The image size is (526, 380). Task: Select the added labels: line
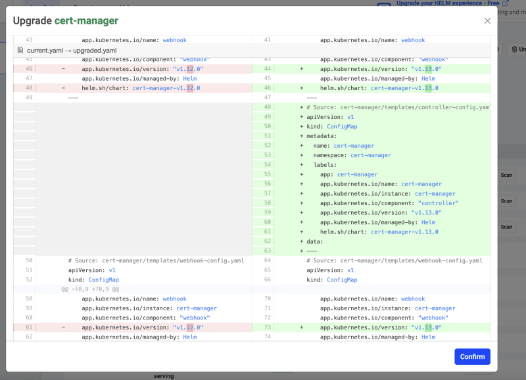pyautogui.click(x=371, y=165)
